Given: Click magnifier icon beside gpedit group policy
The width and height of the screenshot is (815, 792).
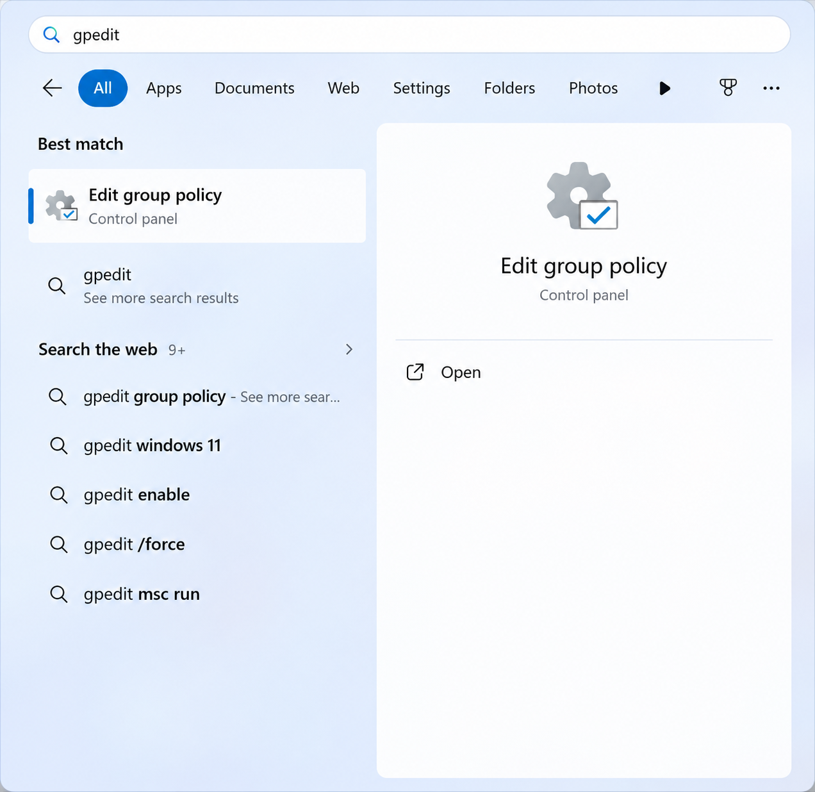Looking at the screenshot, I should coord(57,397).
